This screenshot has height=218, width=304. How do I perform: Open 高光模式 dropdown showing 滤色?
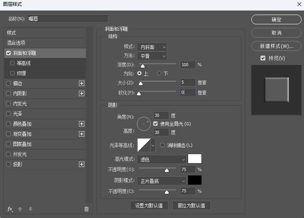[162, 159]
